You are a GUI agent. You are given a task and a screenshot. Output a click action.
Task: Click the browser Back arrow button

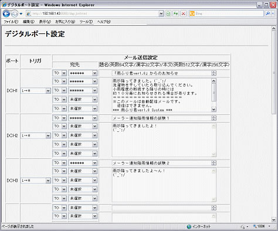point(6,13)
